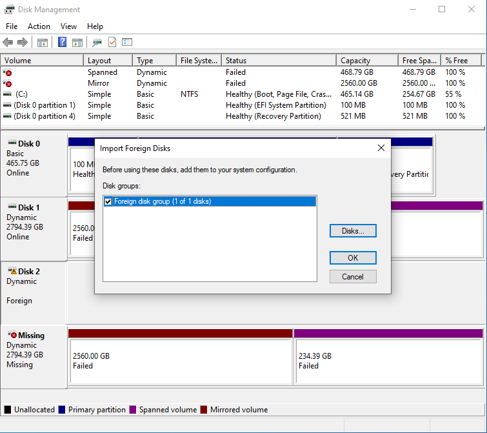This screenshot has height=433, width=487.
Task: Select the failed Spanned volume's error icon
Action: pos(8,73)
